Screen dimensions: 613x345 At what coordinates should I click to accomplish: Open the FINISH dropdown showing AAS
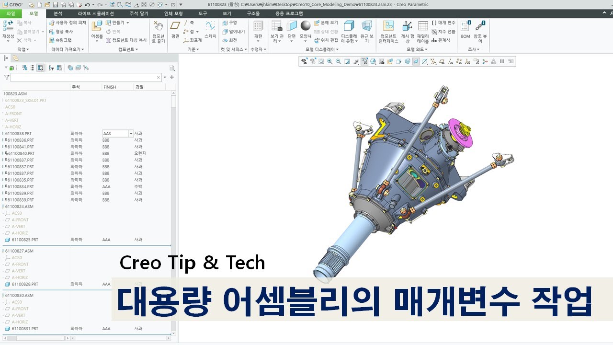pyautogui.click(x=131, y=133)
